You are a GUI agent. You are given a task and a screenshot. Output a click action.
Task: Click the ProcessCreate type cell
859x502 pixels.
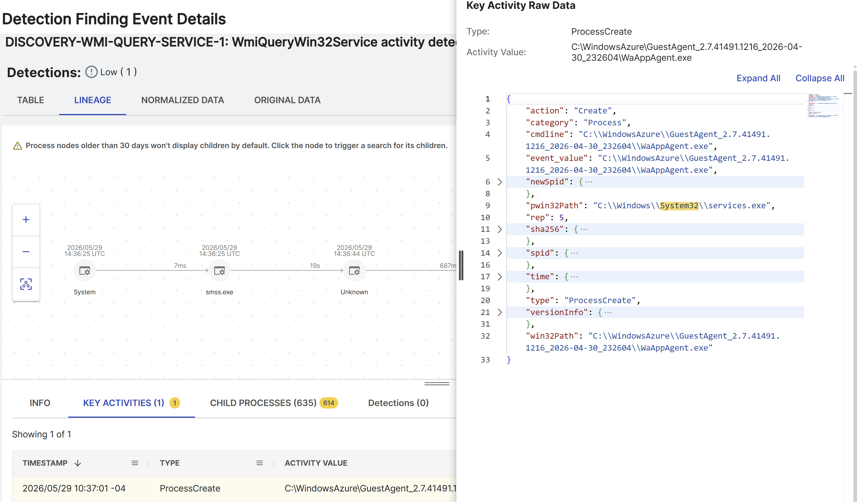click(190, 488)
